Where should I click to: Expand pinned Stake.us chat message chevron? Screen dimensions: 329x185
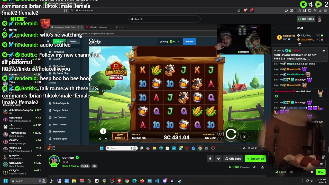[324, 56]
